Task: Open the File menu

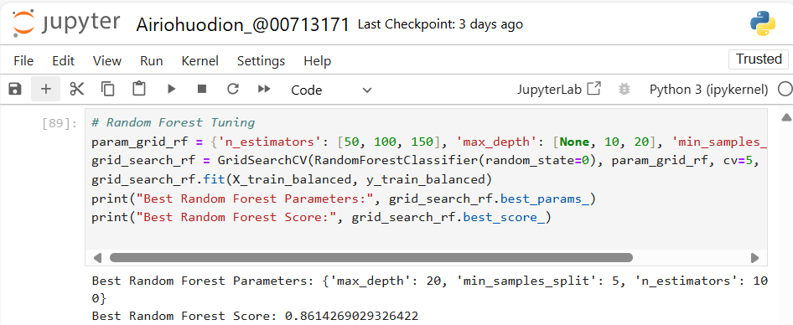Action: point(23,61)
